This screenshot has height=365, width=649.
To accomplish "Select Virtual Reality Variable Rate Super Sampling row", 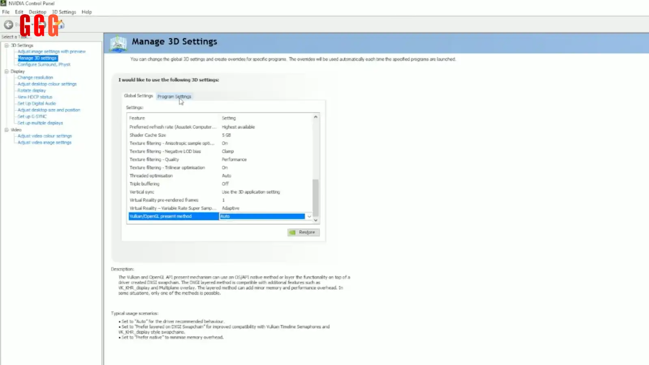I will pyautogui.click(x=220, y=208).
